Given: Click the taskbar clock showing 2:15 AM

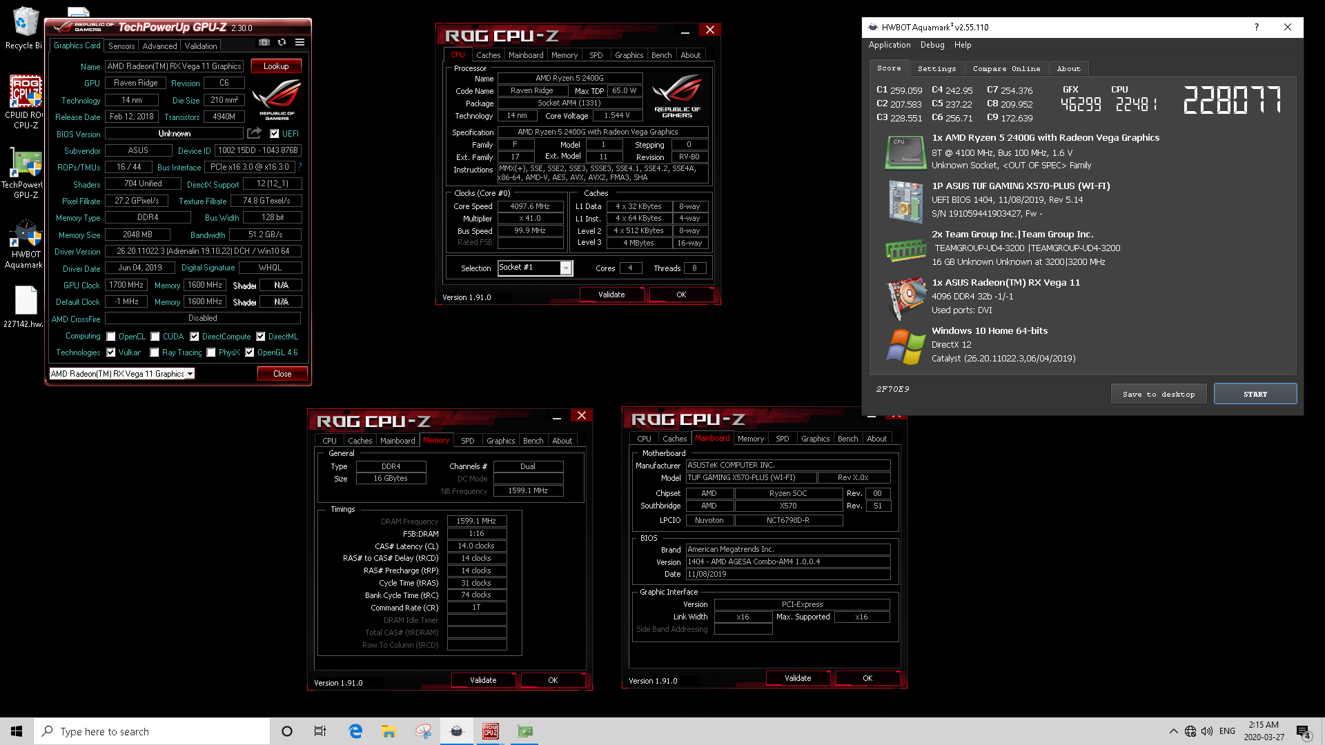Looking at the screenshot, I should (1264, 731).
